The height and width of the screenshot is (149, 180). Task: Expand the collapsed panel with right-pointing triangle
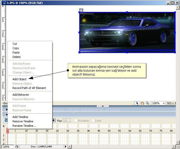[7, 109]
